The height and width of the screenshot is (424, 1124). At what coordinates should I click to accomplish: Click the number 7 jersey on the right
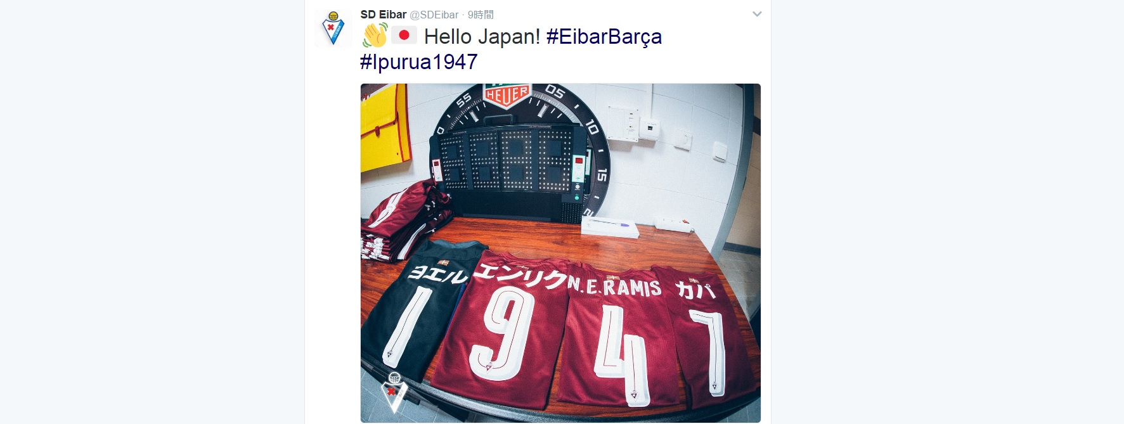tap(707, 333)
